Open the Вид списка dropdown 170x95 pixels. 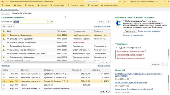click(8, 26)
